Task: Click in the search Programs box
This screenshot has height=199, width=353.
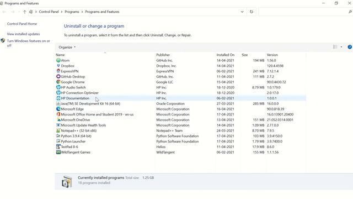Action: point(303,12)
